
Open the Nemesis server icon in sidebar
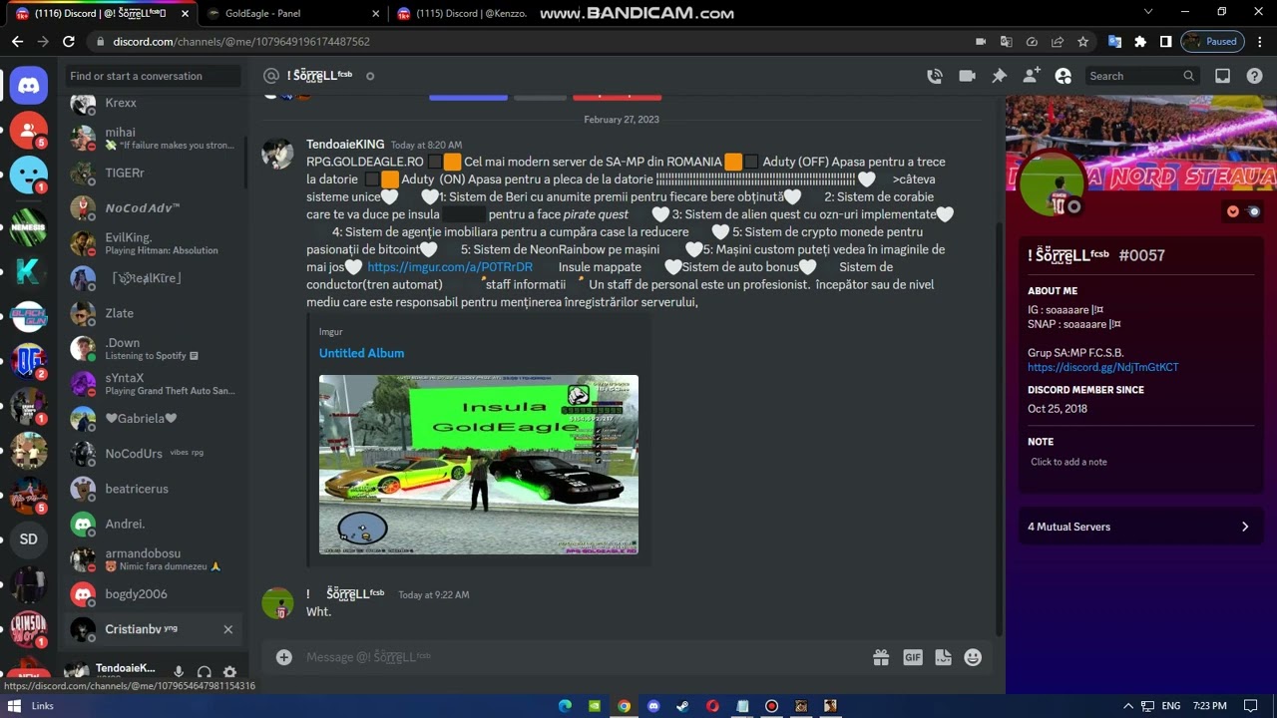pyautogui.click(x=29, y=226)
